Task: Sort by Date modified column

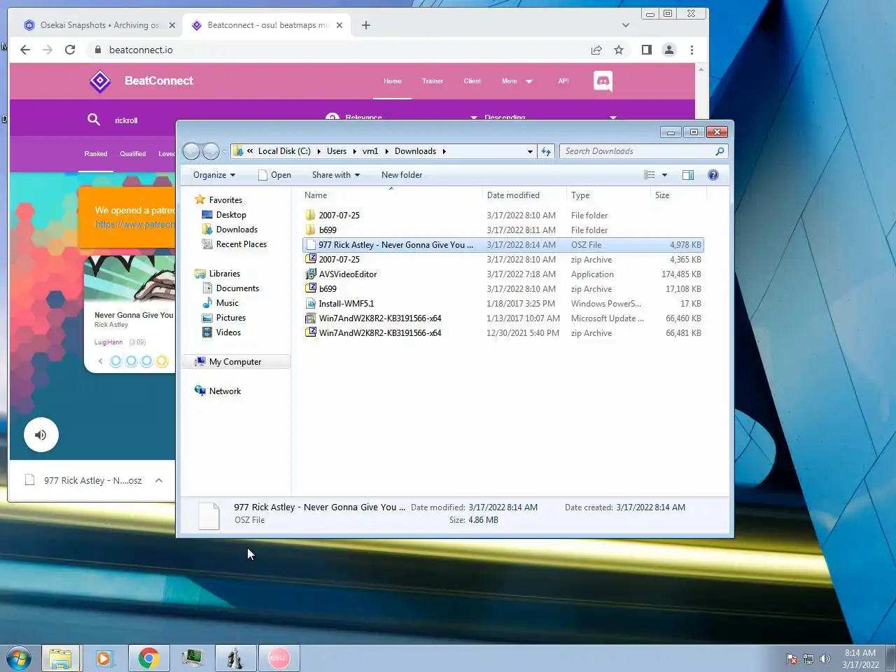Action: point(524,195)
